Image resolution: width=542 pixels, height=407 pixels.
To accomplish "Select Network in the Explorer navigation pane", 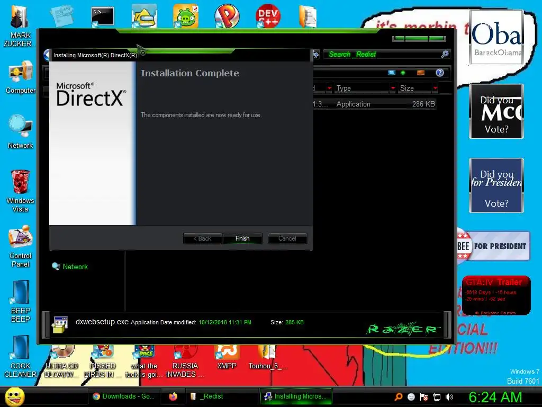I will coord(75,267).
